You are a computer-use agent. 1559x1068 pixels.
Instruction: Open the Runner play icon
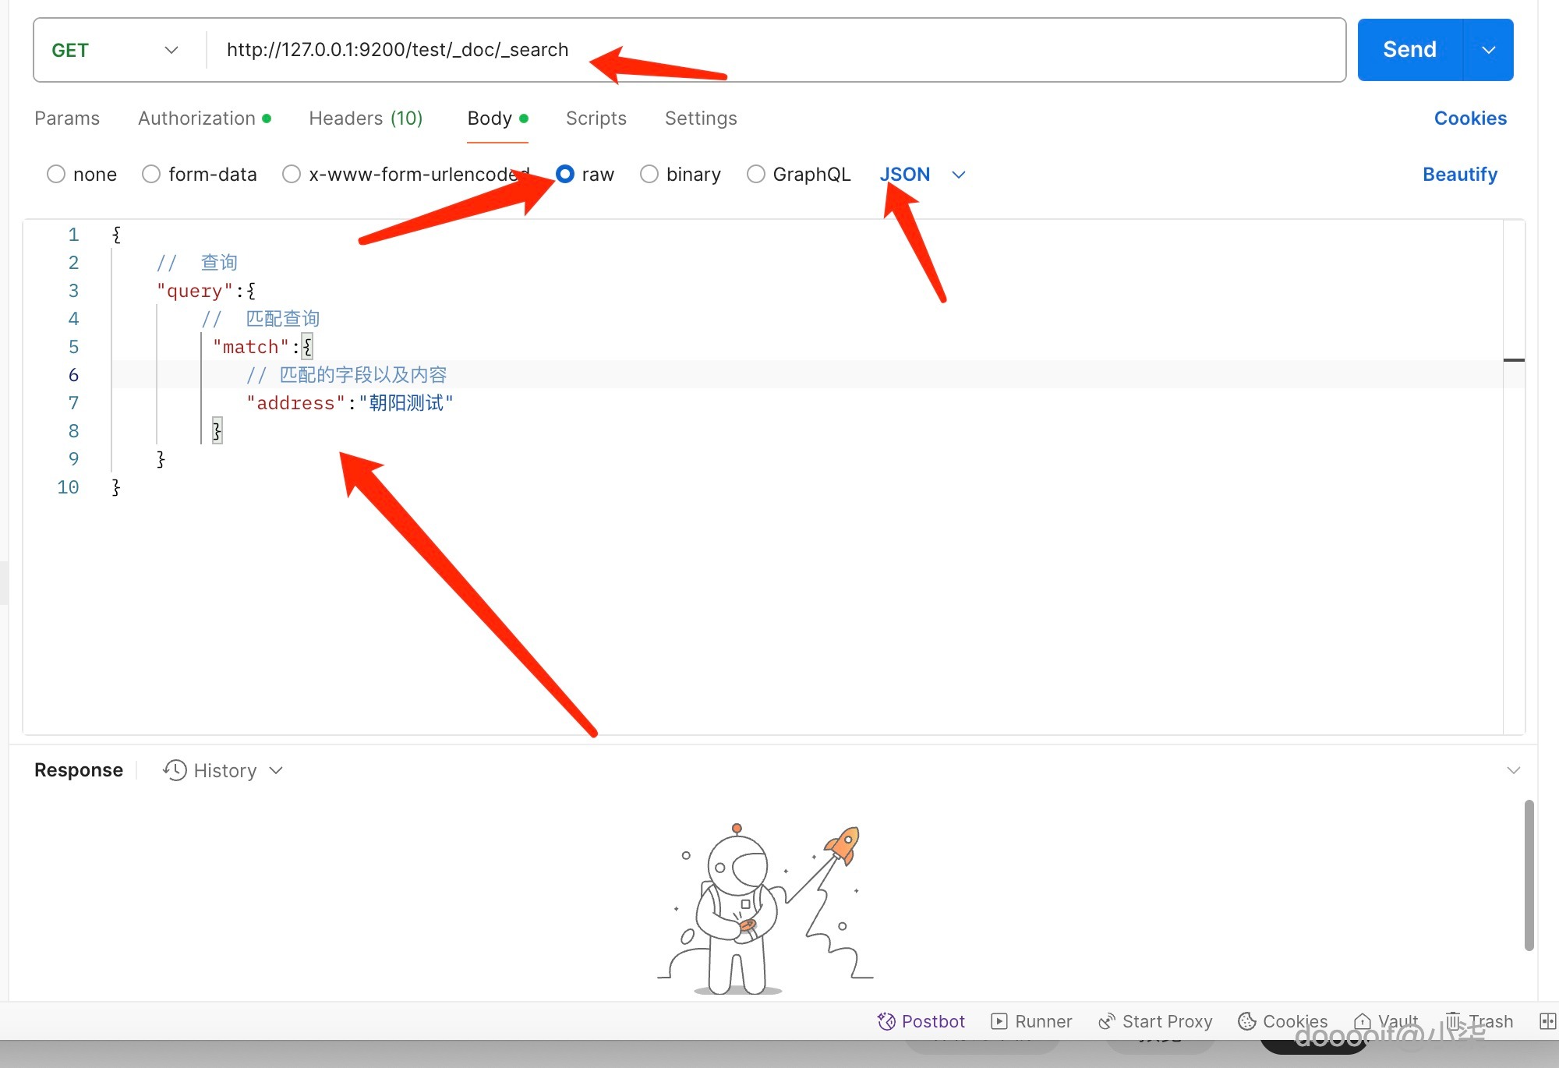[x=999, y=1021]
